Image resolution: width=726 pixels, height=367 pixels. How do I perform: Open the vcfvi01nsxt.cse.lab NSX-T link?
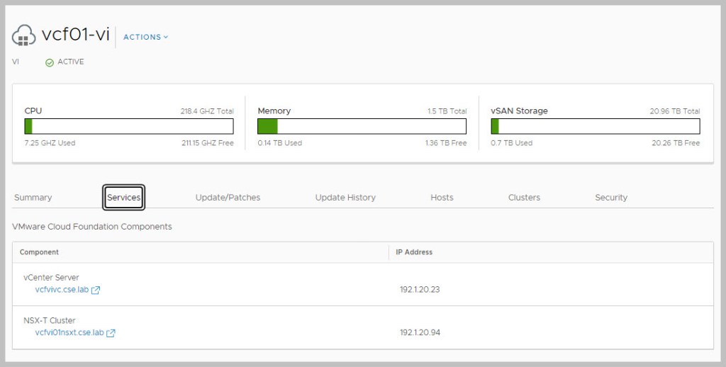69,333
